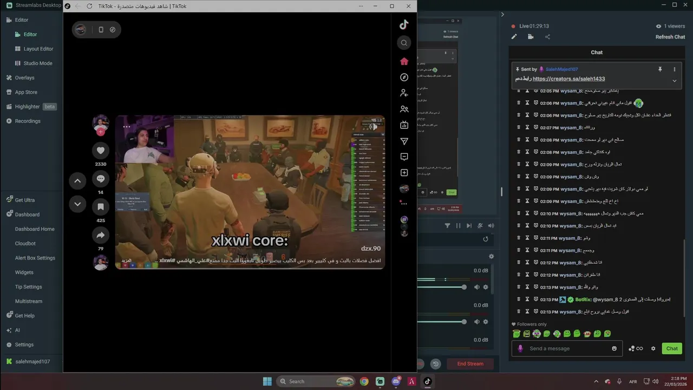Open TikTok Activity inbox icon

(x=404, y=157)
